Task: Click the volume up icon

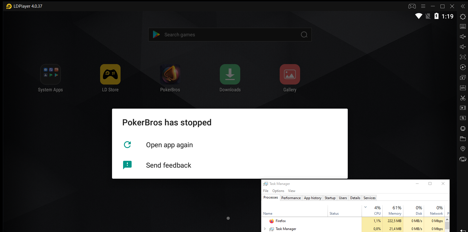Action: point(463,37)
